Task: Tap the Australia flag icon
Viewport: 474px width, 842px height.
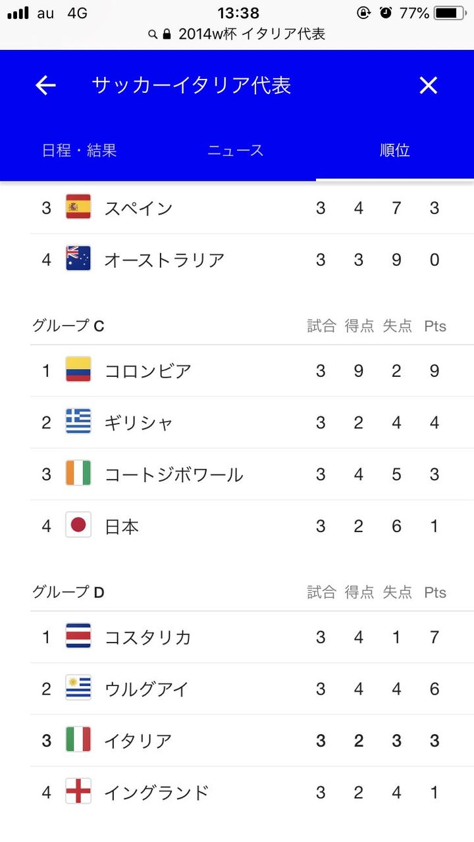Action: pyautogui.click(x=78, y=259)
